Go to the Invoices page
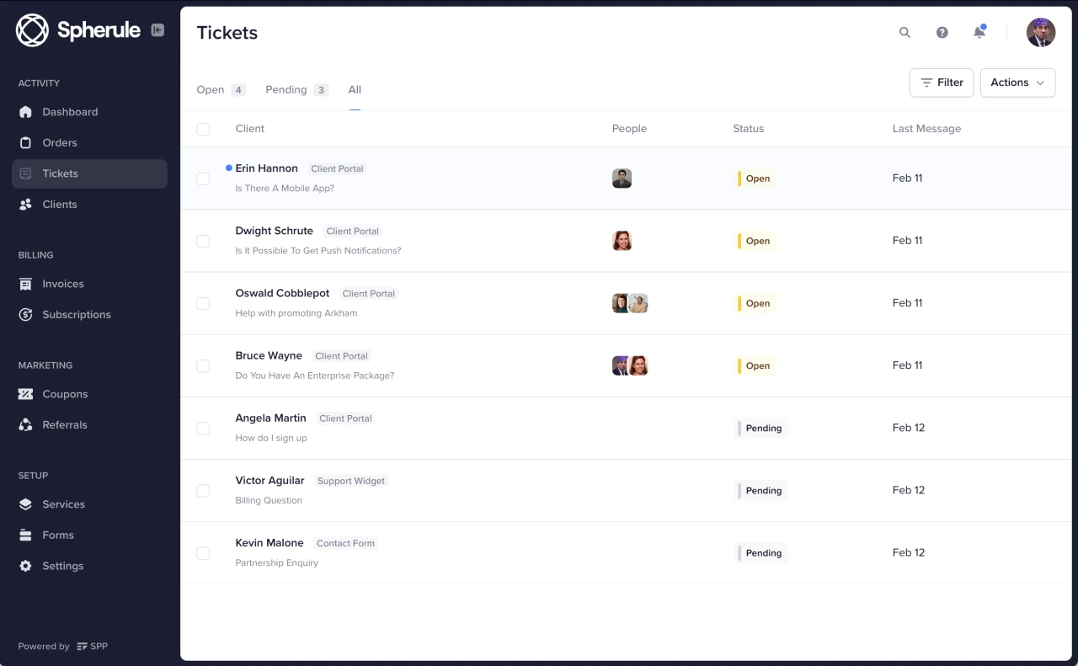The width and height of the screenshot is (1078, 666). coord(62,284)
